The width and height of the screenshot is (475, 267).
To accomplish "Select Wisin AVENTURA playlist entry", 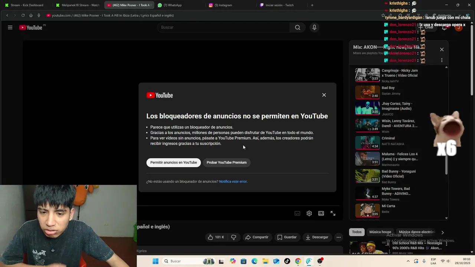I will pos(386,126).
